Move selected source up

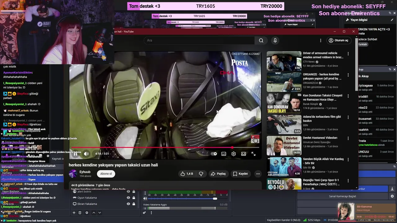(94, 213)
